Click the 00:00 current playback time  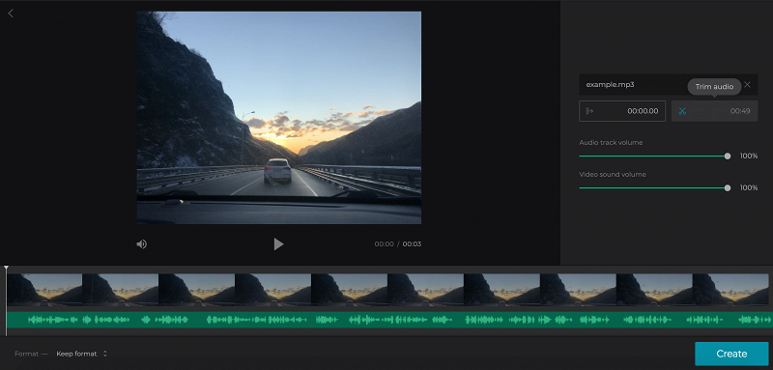point(384,243)
